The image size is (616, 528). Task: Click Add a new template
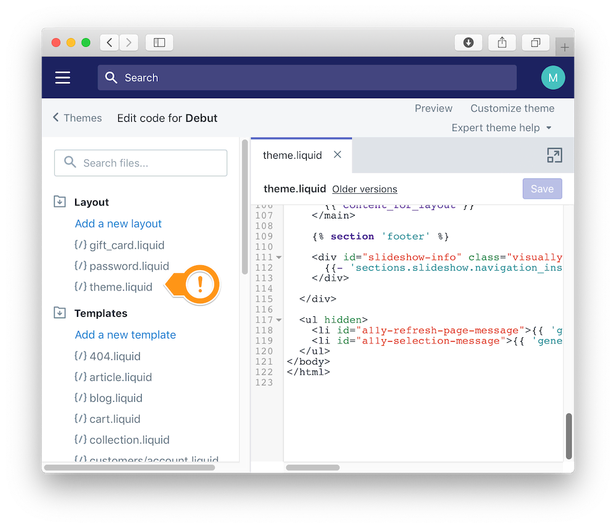[125, 335]
